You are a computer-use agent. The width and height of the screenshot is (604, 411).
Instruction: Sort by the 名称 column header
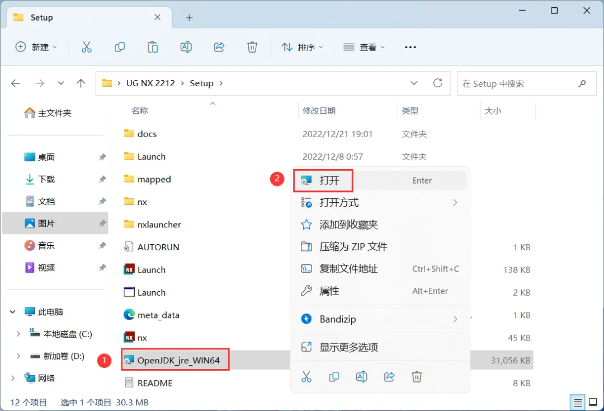(139, 111)
